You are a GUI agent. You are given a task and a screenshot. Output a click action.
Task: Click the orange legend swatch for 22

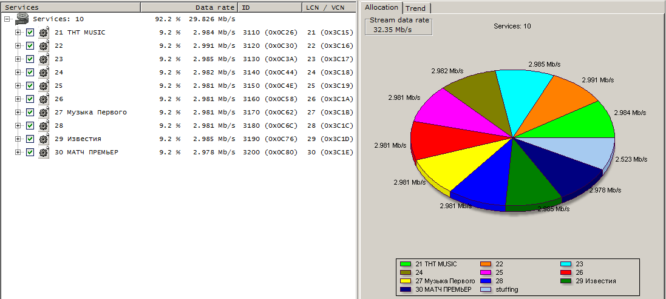[486, 264]
